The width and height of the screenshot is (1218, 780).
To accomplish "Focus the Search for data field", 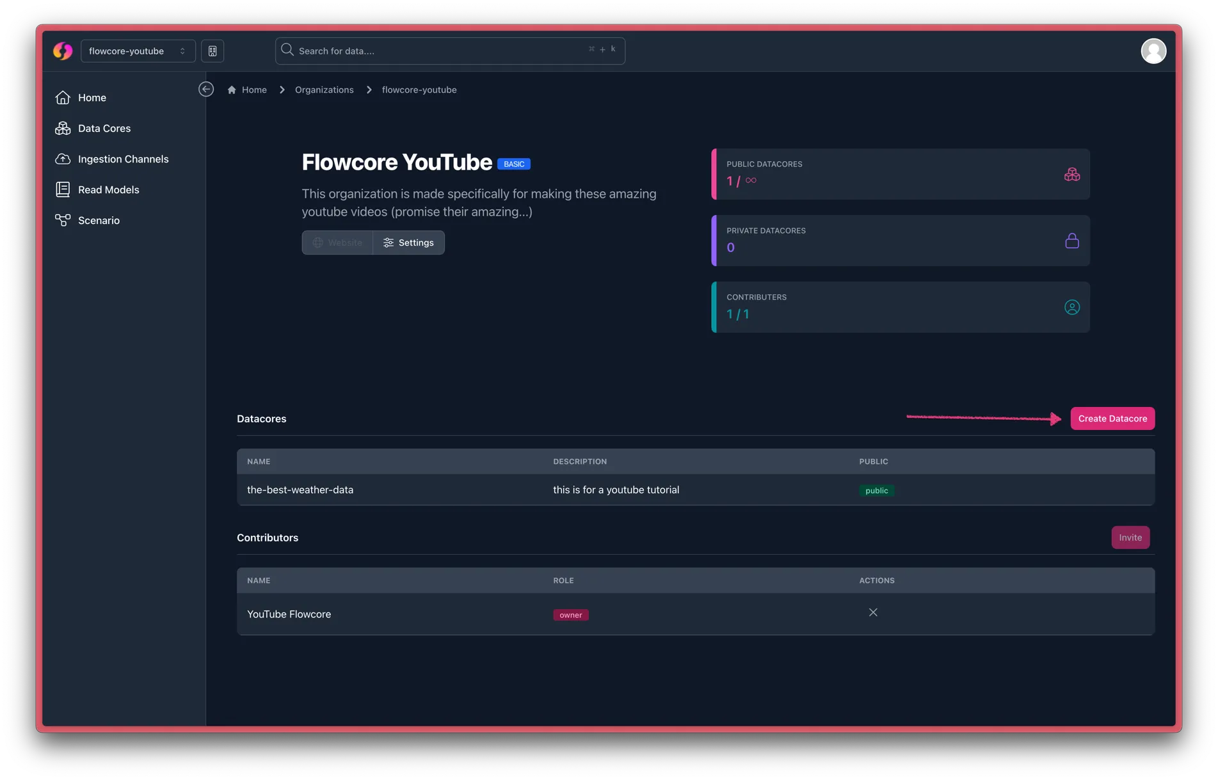I will [450, 51].
